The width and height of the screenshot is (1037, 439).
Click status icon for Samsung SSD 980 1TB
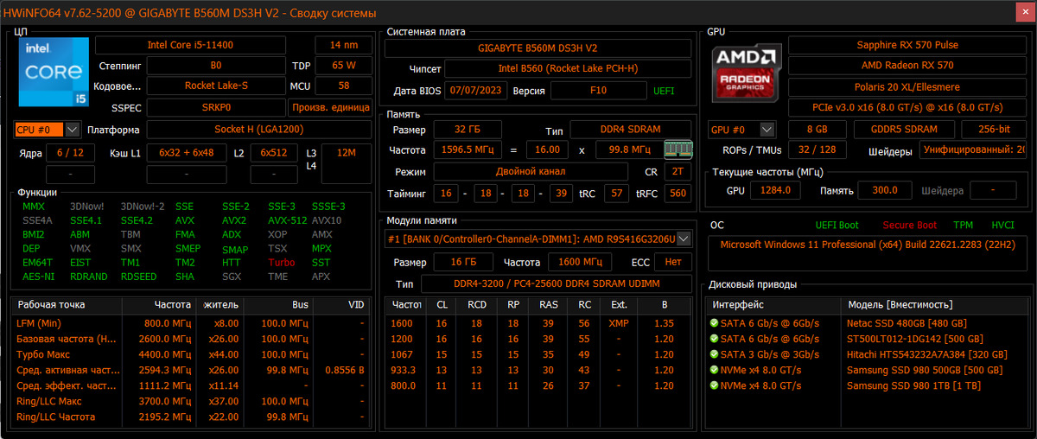point(715,385)
